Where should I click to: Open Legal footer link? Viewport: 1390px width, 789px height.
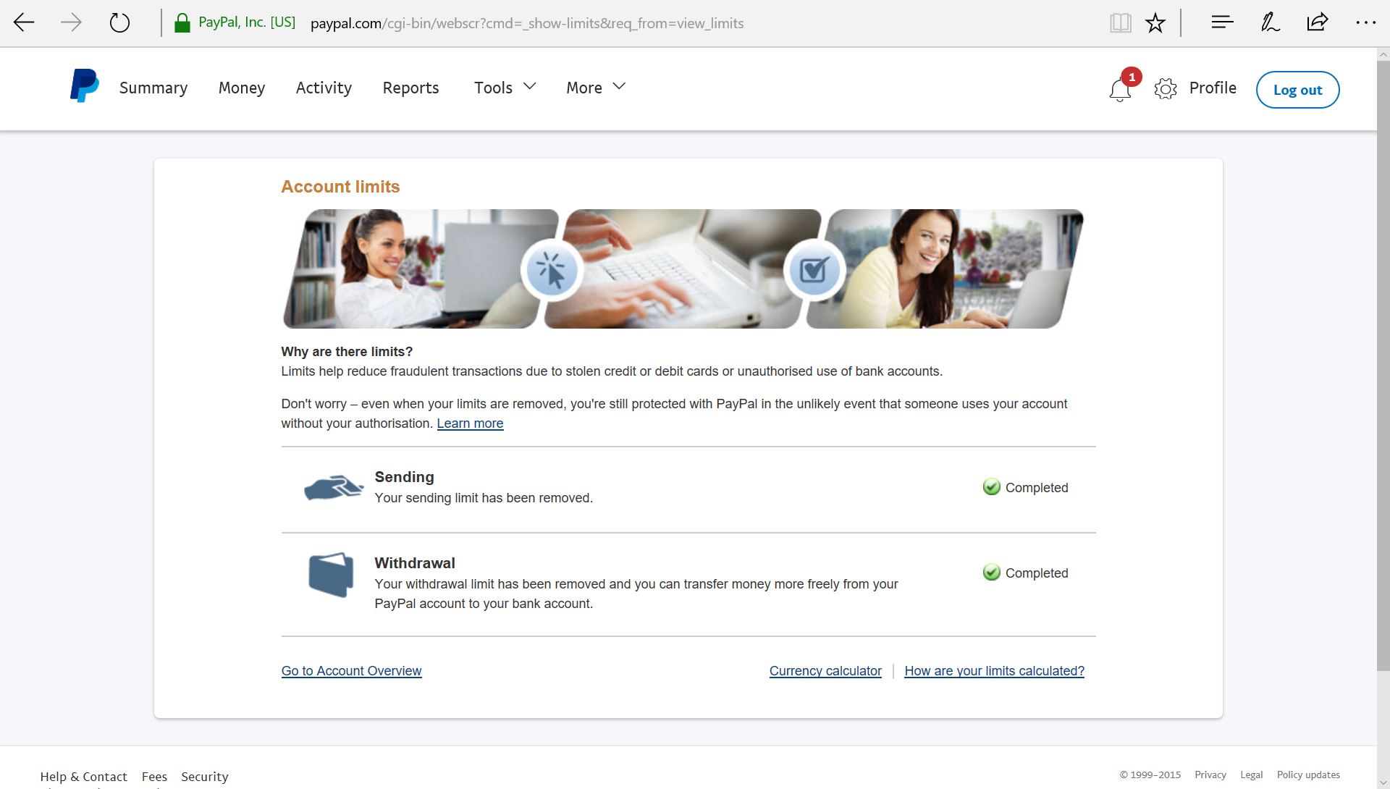[1251, 775]
